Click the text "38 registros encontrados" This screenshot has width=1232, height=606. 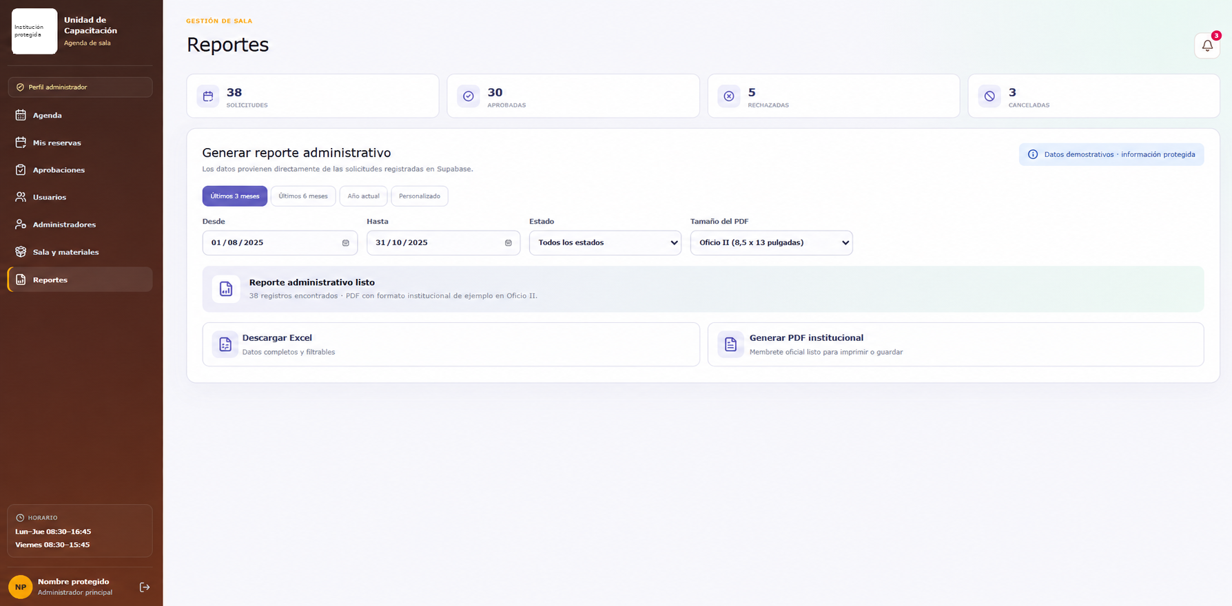[x=294, y=296]
